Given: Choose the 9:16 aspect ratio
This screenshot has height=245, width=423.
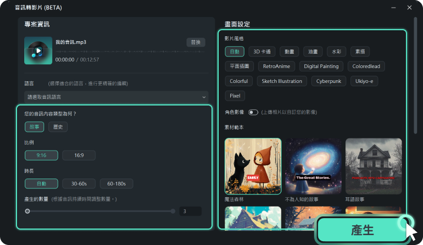Looking at the screenshot, I should pyautogui.click(x=41, y=155).
